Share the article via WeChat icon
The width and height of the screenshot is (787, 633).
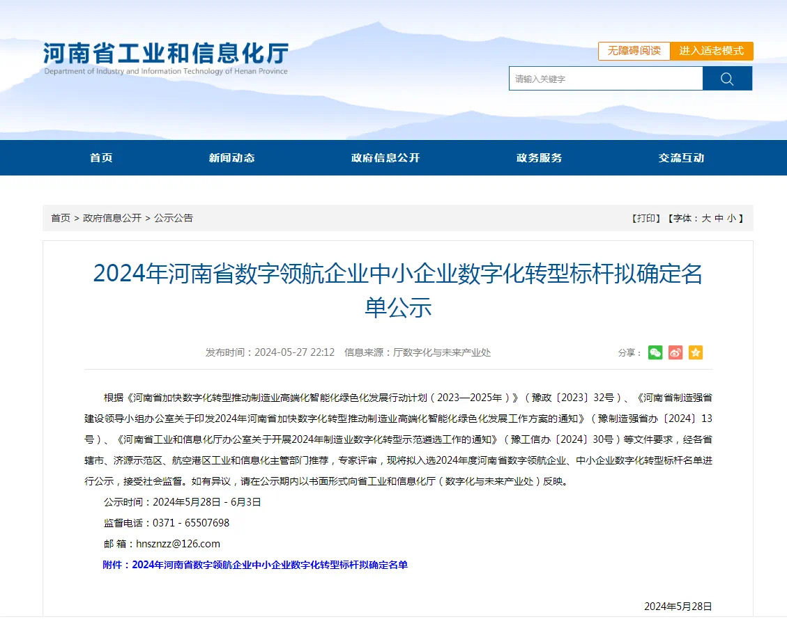click(x=655, y=352)
